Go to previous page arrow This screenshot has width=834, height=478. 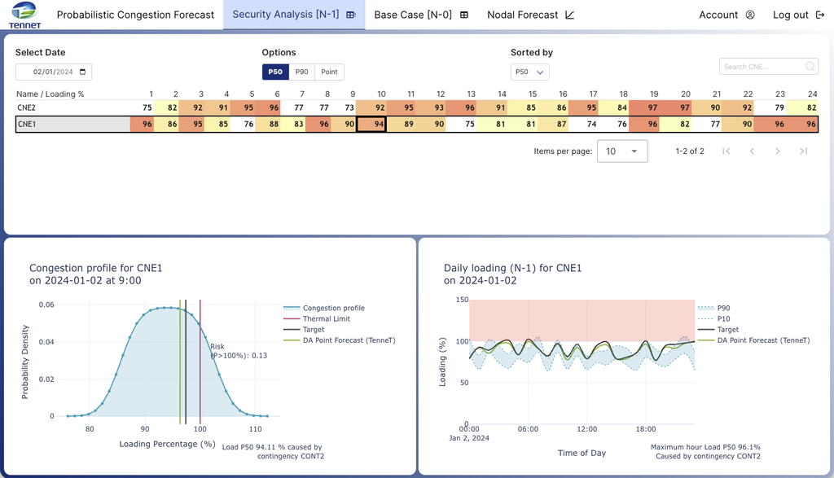coord(752,151)
